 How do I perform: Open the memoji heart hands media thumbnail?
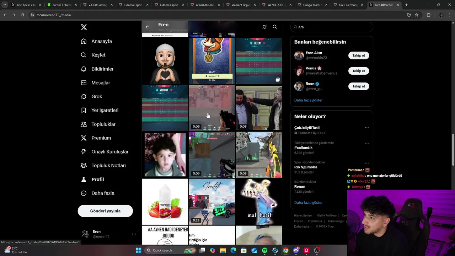tap(165, 61)
